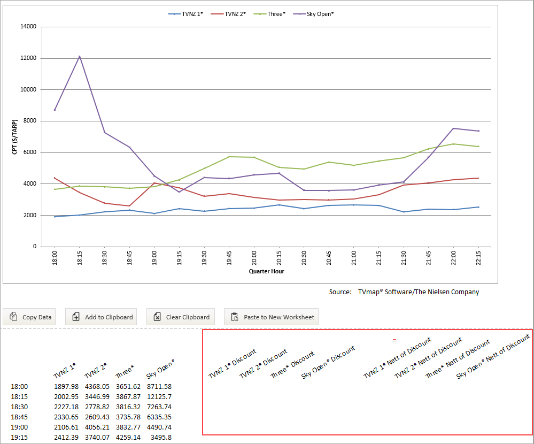The width and height of the screenshot is (534, 444).
Task: Click the Copy Data pages icon
Action: coord(13,317)
